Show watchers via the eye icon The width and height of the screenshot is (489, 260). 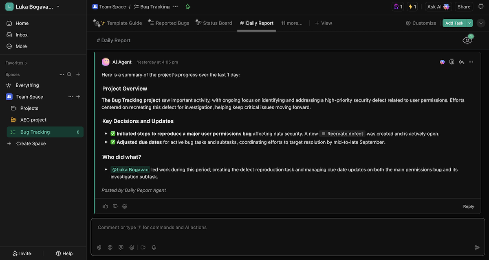click(x=467, y=40)
